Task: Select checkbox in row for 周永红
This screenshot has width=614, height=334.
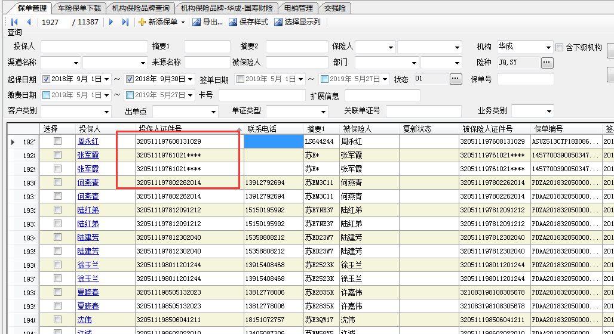Action: tap(57, 141)
